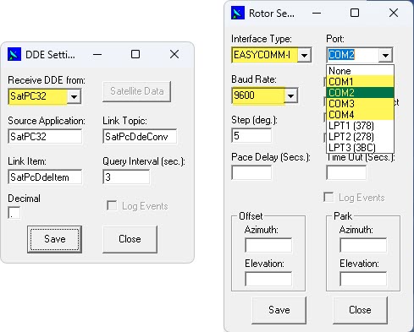Click the Step (deg.) input field

[x=251, y=135]
